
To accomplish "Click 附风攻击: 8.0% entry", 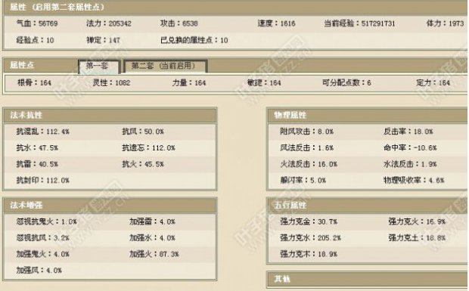I will tap(307, 132).
